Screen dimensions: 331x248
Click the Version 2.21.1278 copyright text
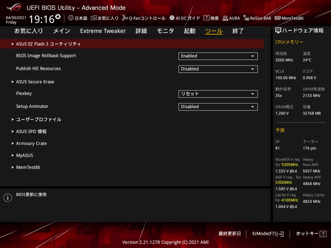click(165, 242)
